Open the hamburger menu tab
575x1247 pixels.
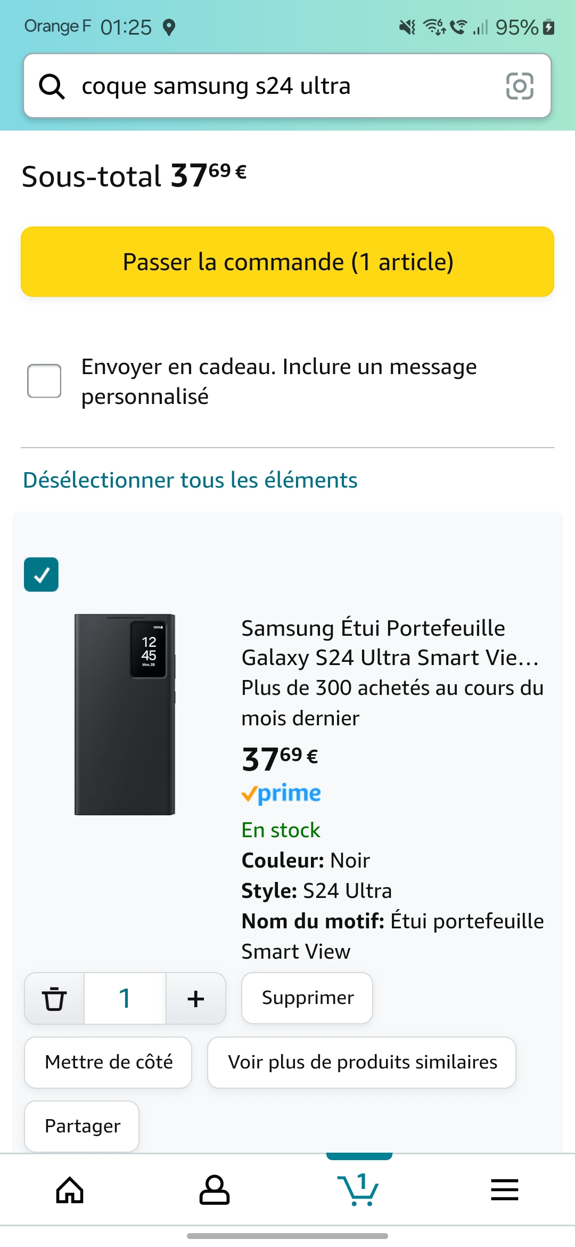[505, 1190]
